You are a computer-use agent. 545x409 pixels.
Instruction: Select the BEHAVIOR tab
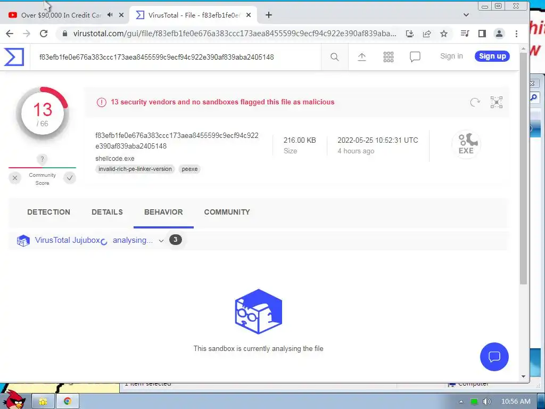(163, 212)
